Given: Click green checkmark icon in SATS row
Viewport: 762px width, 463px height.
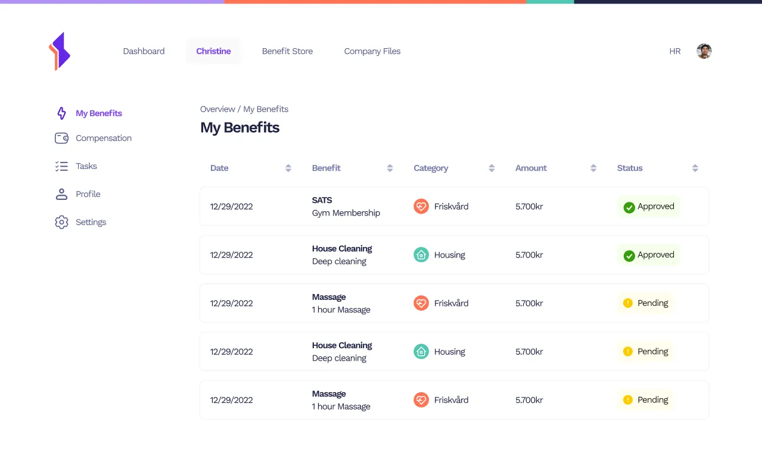Looking at the screenshot, I should [x=629, y=207].
